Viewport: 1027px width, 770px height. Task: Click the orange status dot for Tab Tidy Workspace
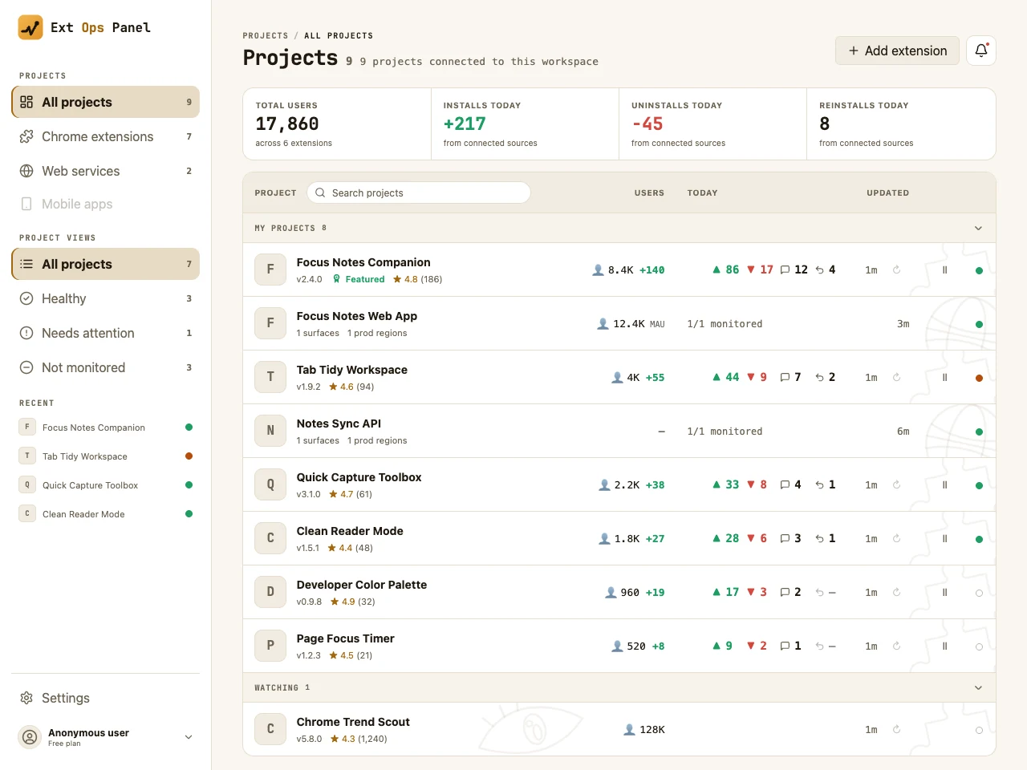click(x=979, y=378)
